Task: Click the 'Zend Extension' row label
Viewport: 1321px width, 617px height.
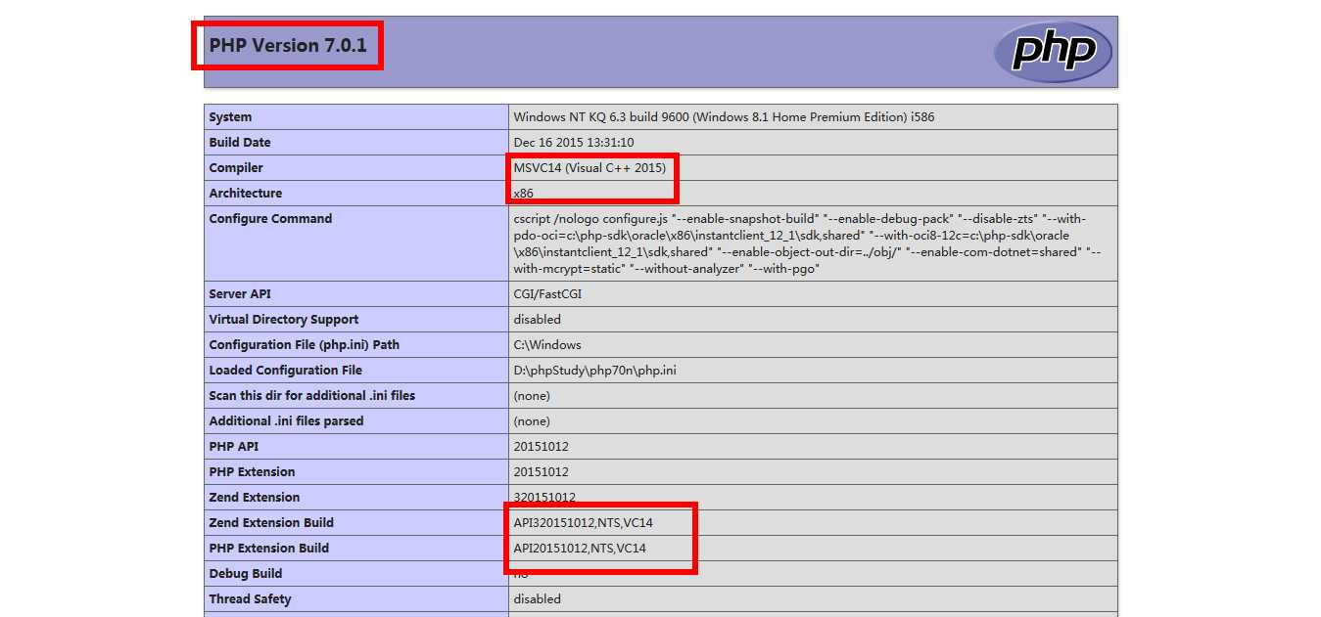Action: tap(254, 498)
